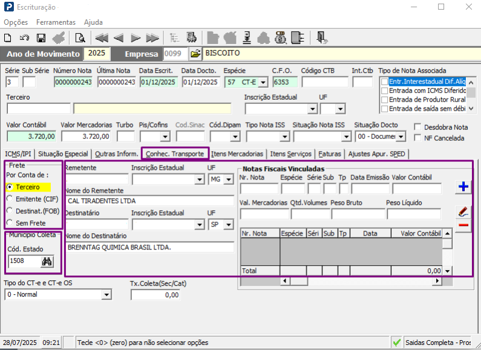Click the red minus remove linked note icon
This screenshot has height=351, width=481.
463,225
